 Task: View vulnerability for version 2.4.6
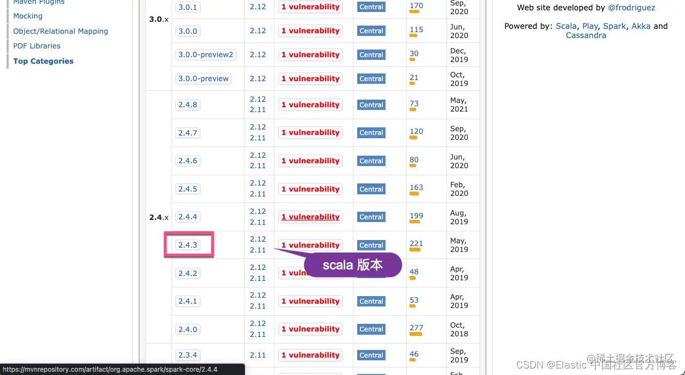(310, 161)
